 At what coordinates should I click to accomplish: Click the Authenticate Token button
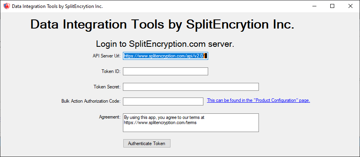pyautogui.click(x=147, y=144)
